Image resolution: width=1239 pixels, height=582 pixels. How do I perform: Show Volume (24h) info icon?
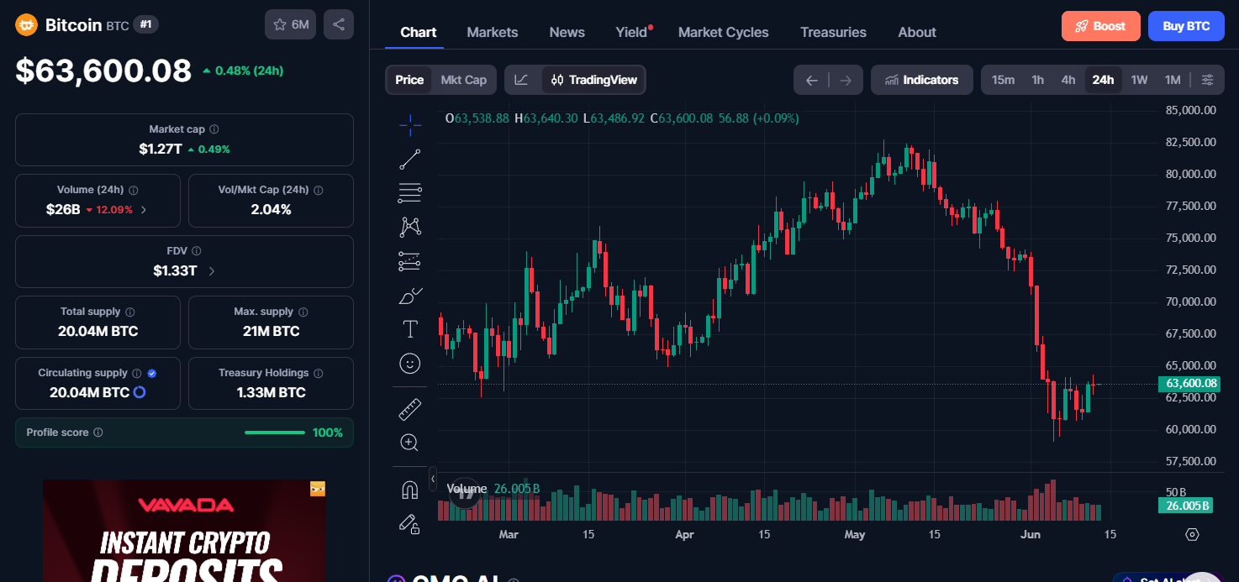click(134, 190)
